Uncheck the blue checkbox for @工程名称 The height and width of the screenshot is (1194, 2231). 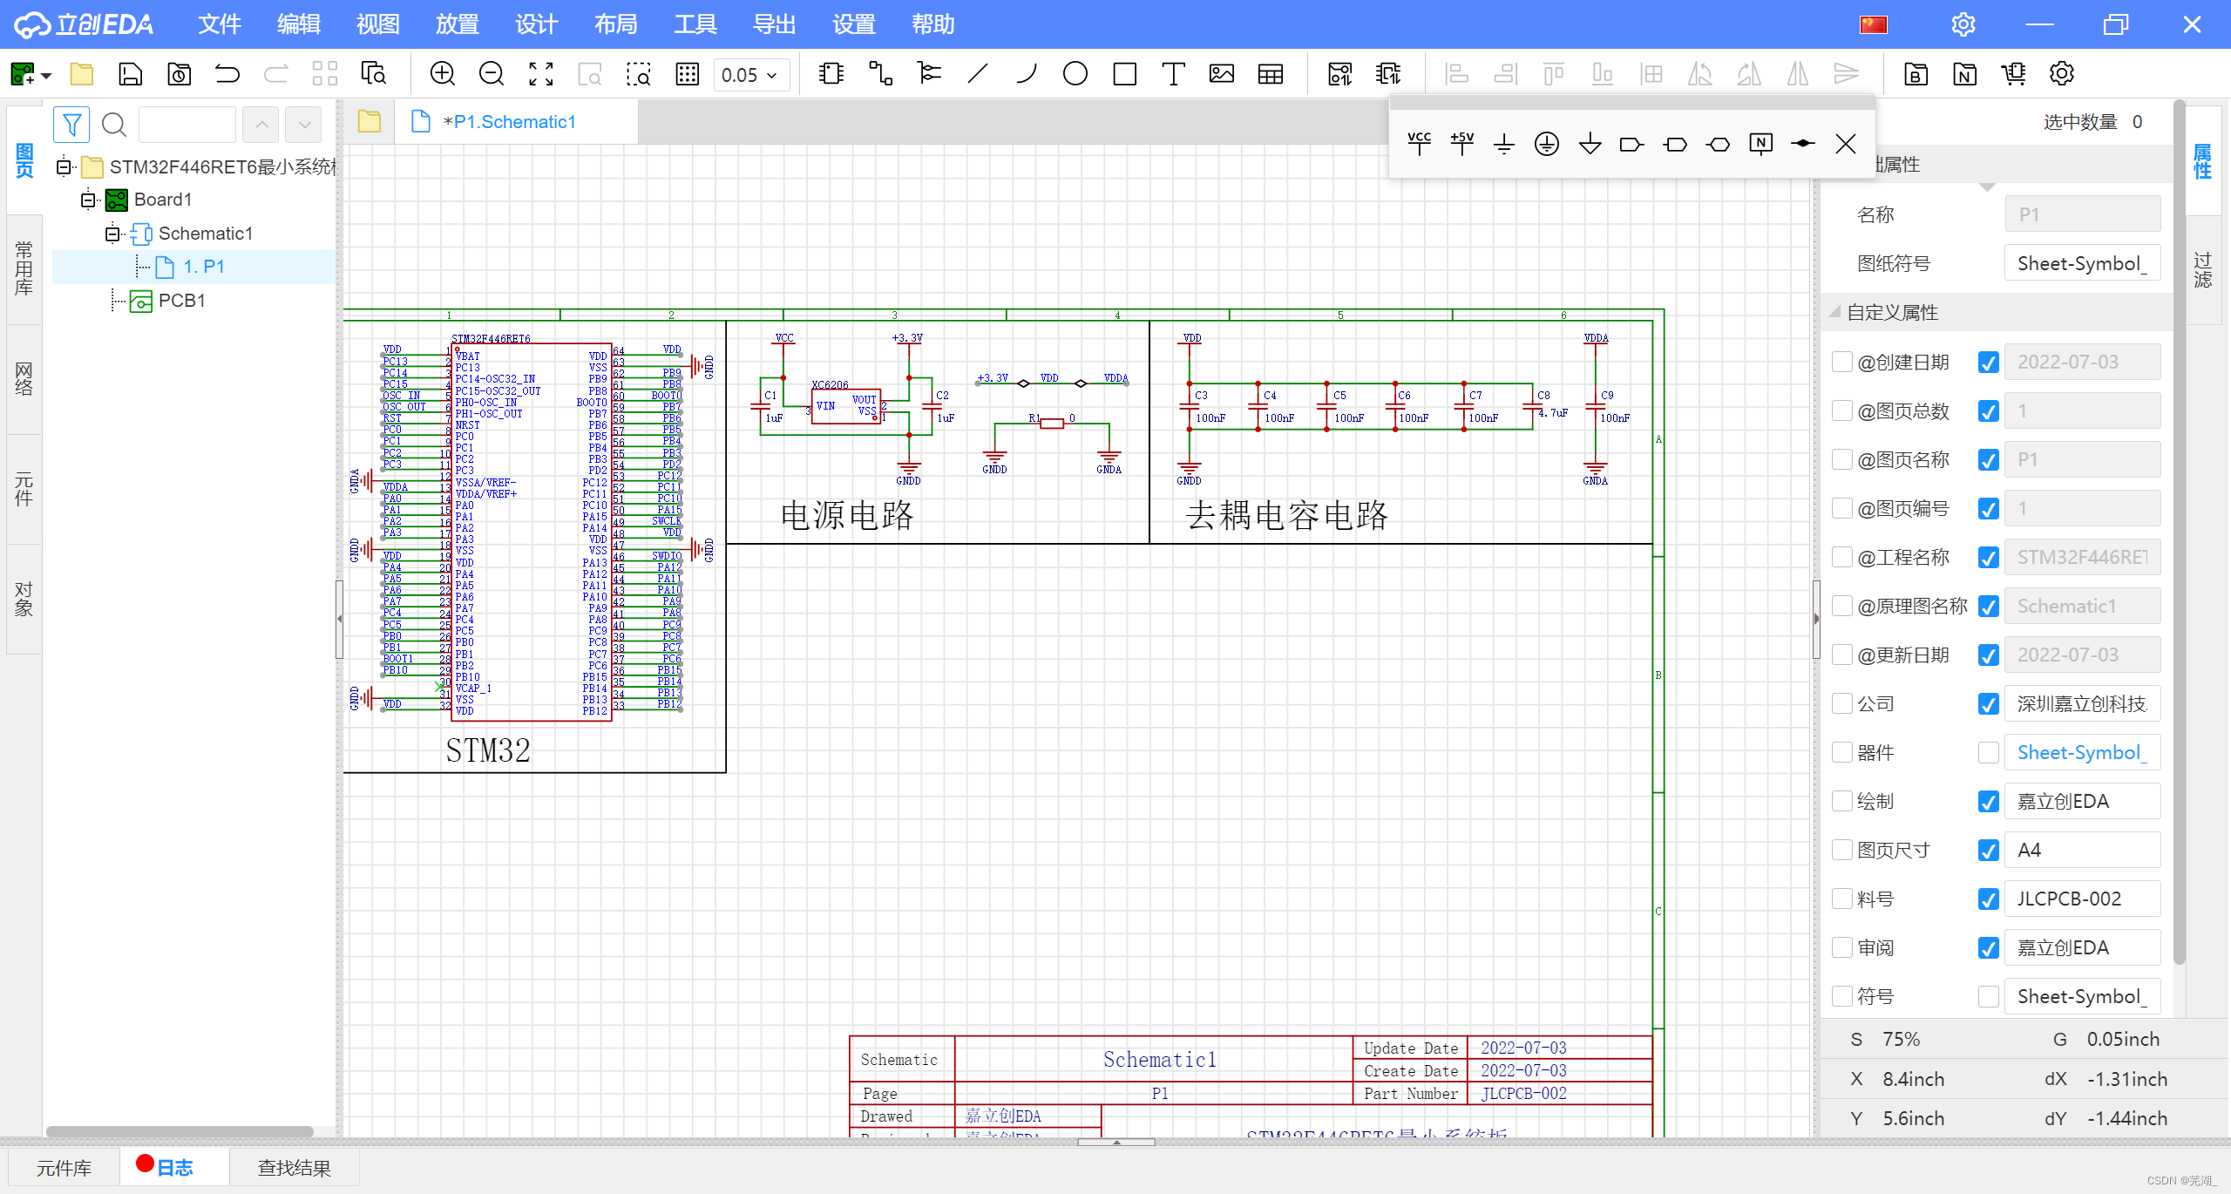1988,557
